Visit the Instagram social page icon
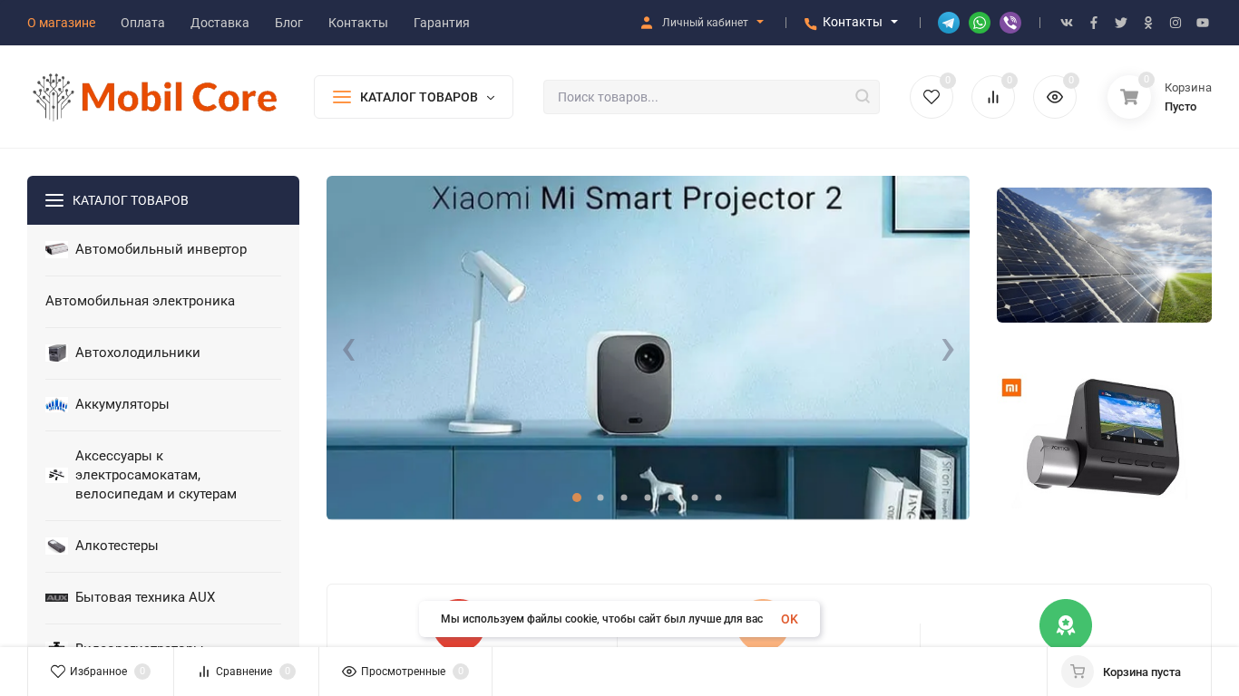This screenshot has width=1239, height=696. [x=1176, y=23]
